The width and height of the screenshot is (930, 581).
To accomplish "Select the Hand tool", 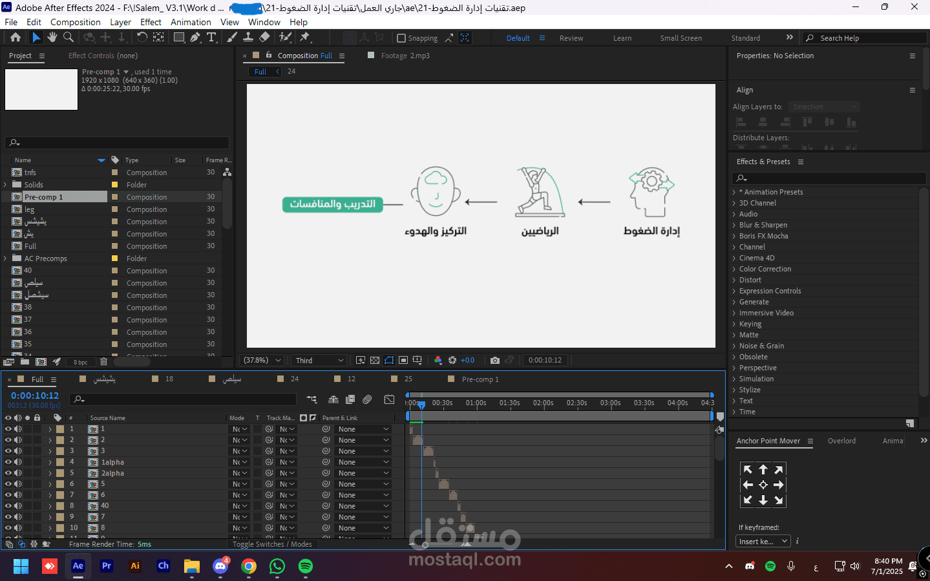I will (52, 37).
